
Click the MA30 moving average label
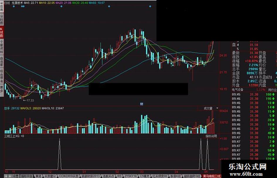pyautogui.click(x=80, y=3)
